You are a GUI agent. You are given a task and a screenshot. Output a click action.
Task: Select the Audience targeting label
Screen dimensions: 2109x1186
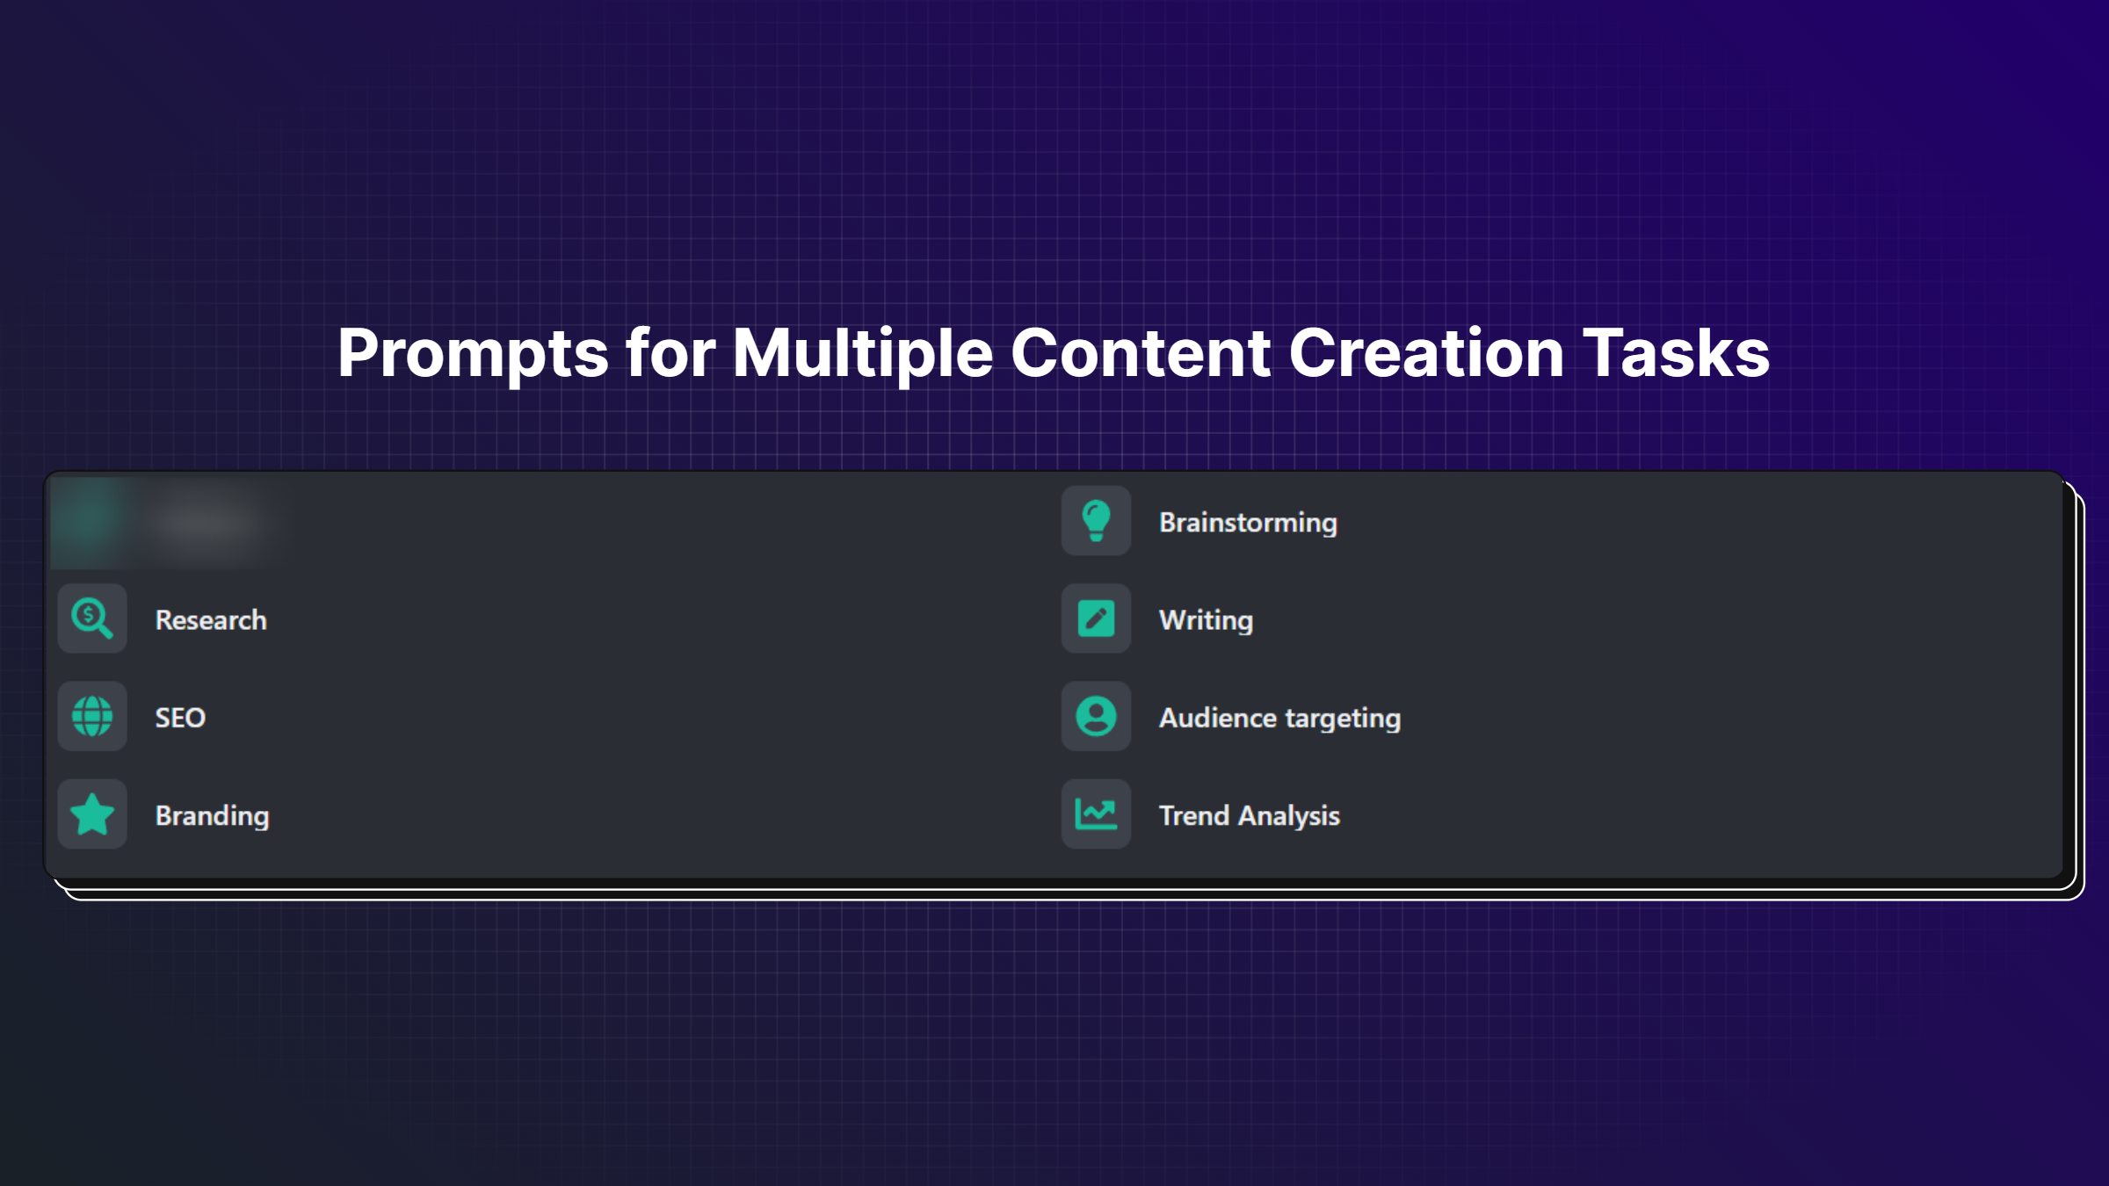pyautogui.click(x=1279, y=718)
